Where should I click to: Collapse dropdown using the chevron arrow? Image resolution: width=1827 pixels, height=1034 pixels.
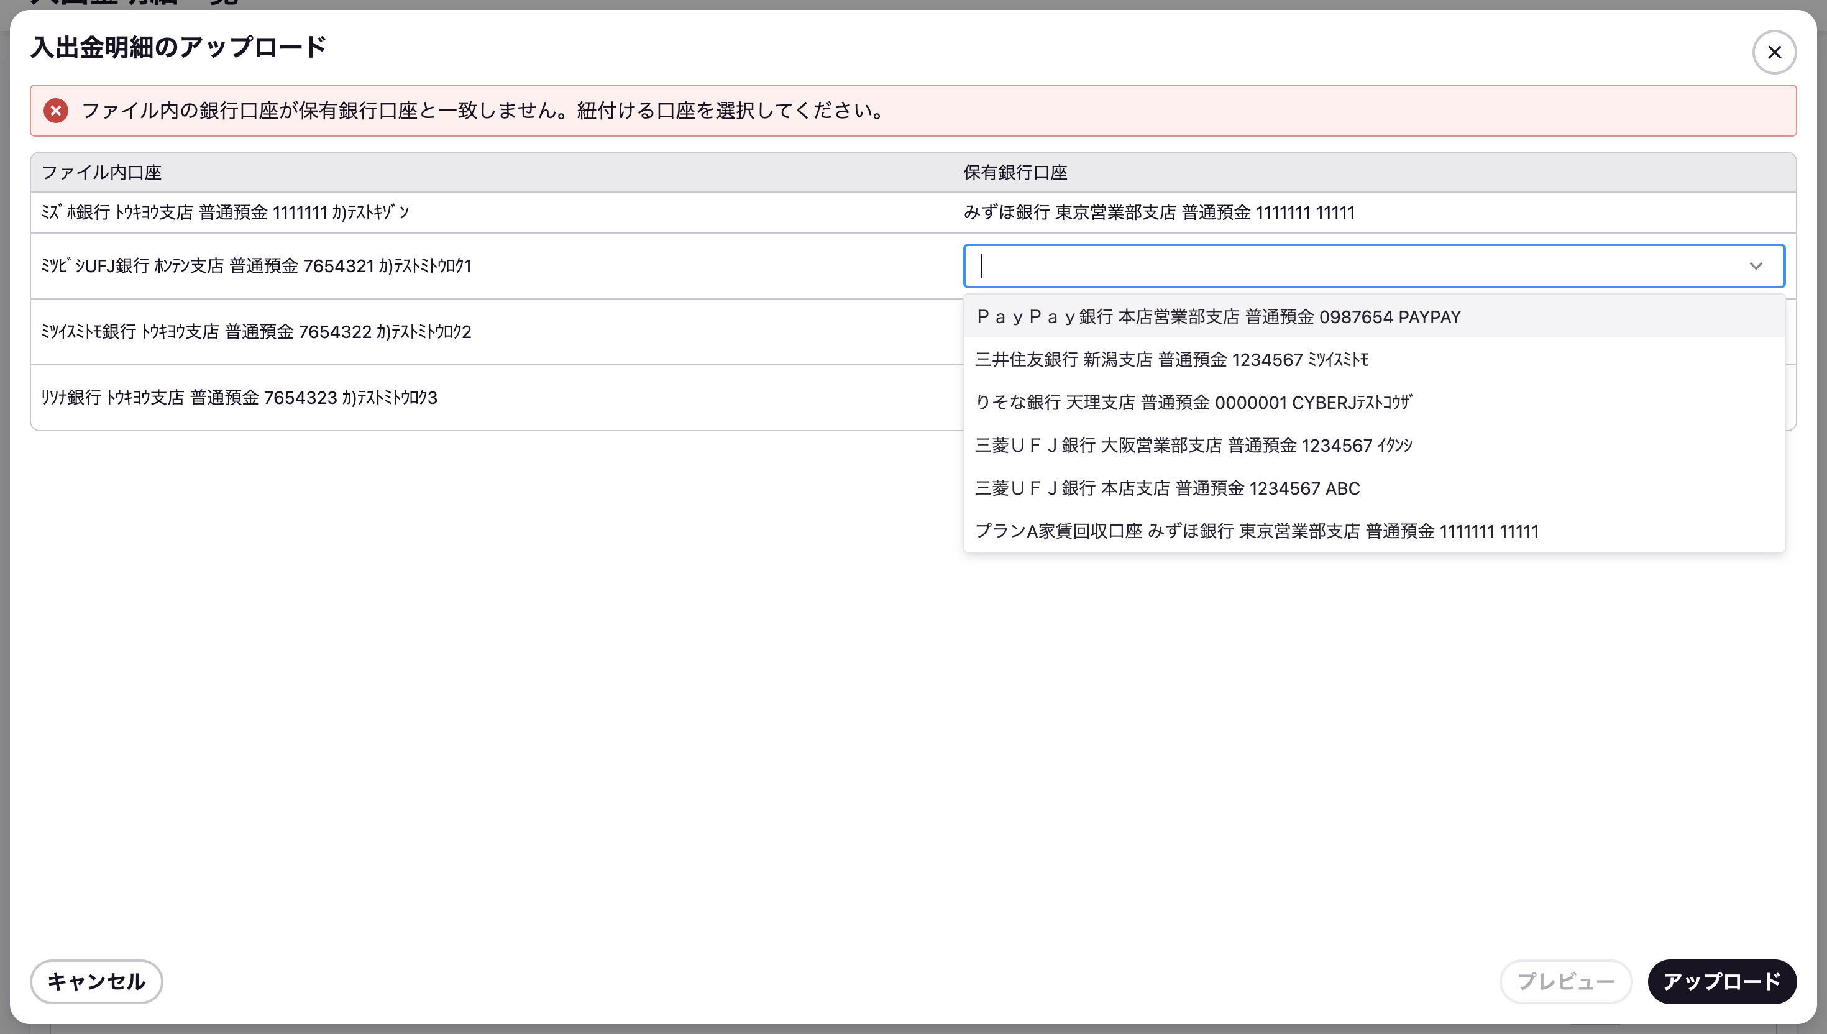tap(1756, 265)
